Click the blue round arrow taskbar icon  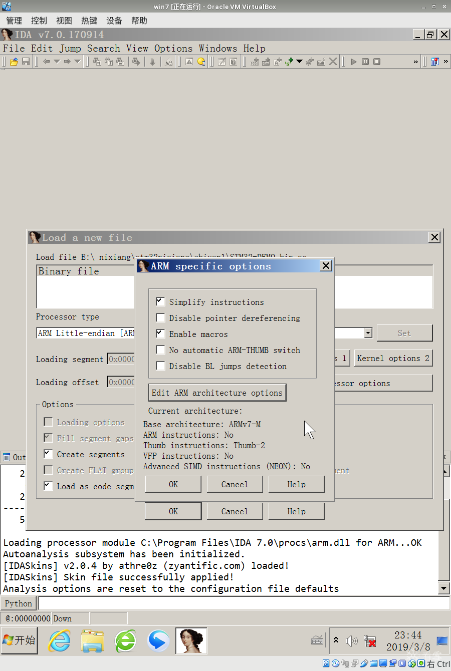pyautogui.click(x=158, y=641)
